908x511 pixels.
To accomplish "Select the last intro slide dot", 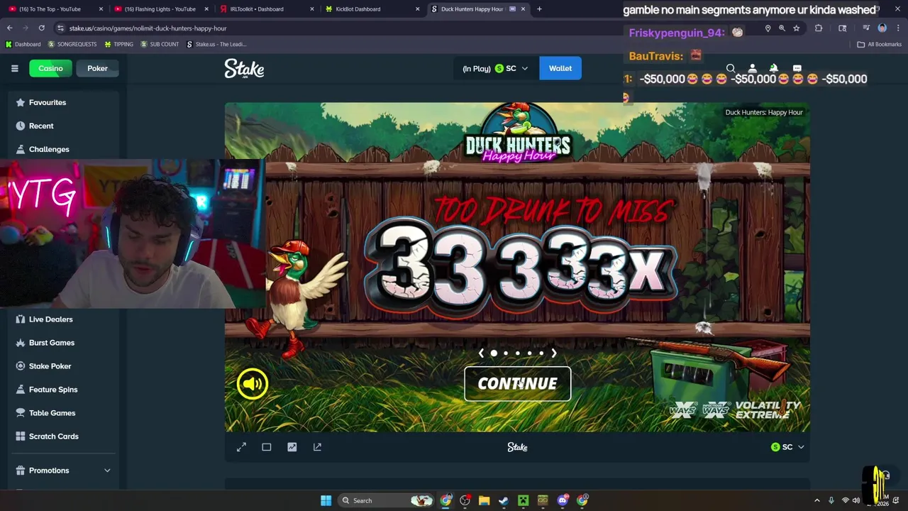I will click(541, 353).
